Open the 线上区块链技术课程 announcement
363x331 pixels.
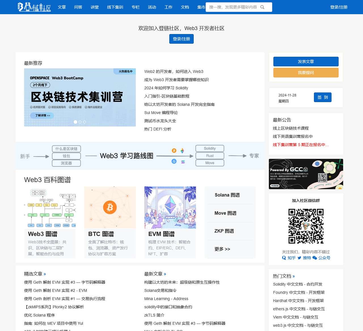point(291,128)
